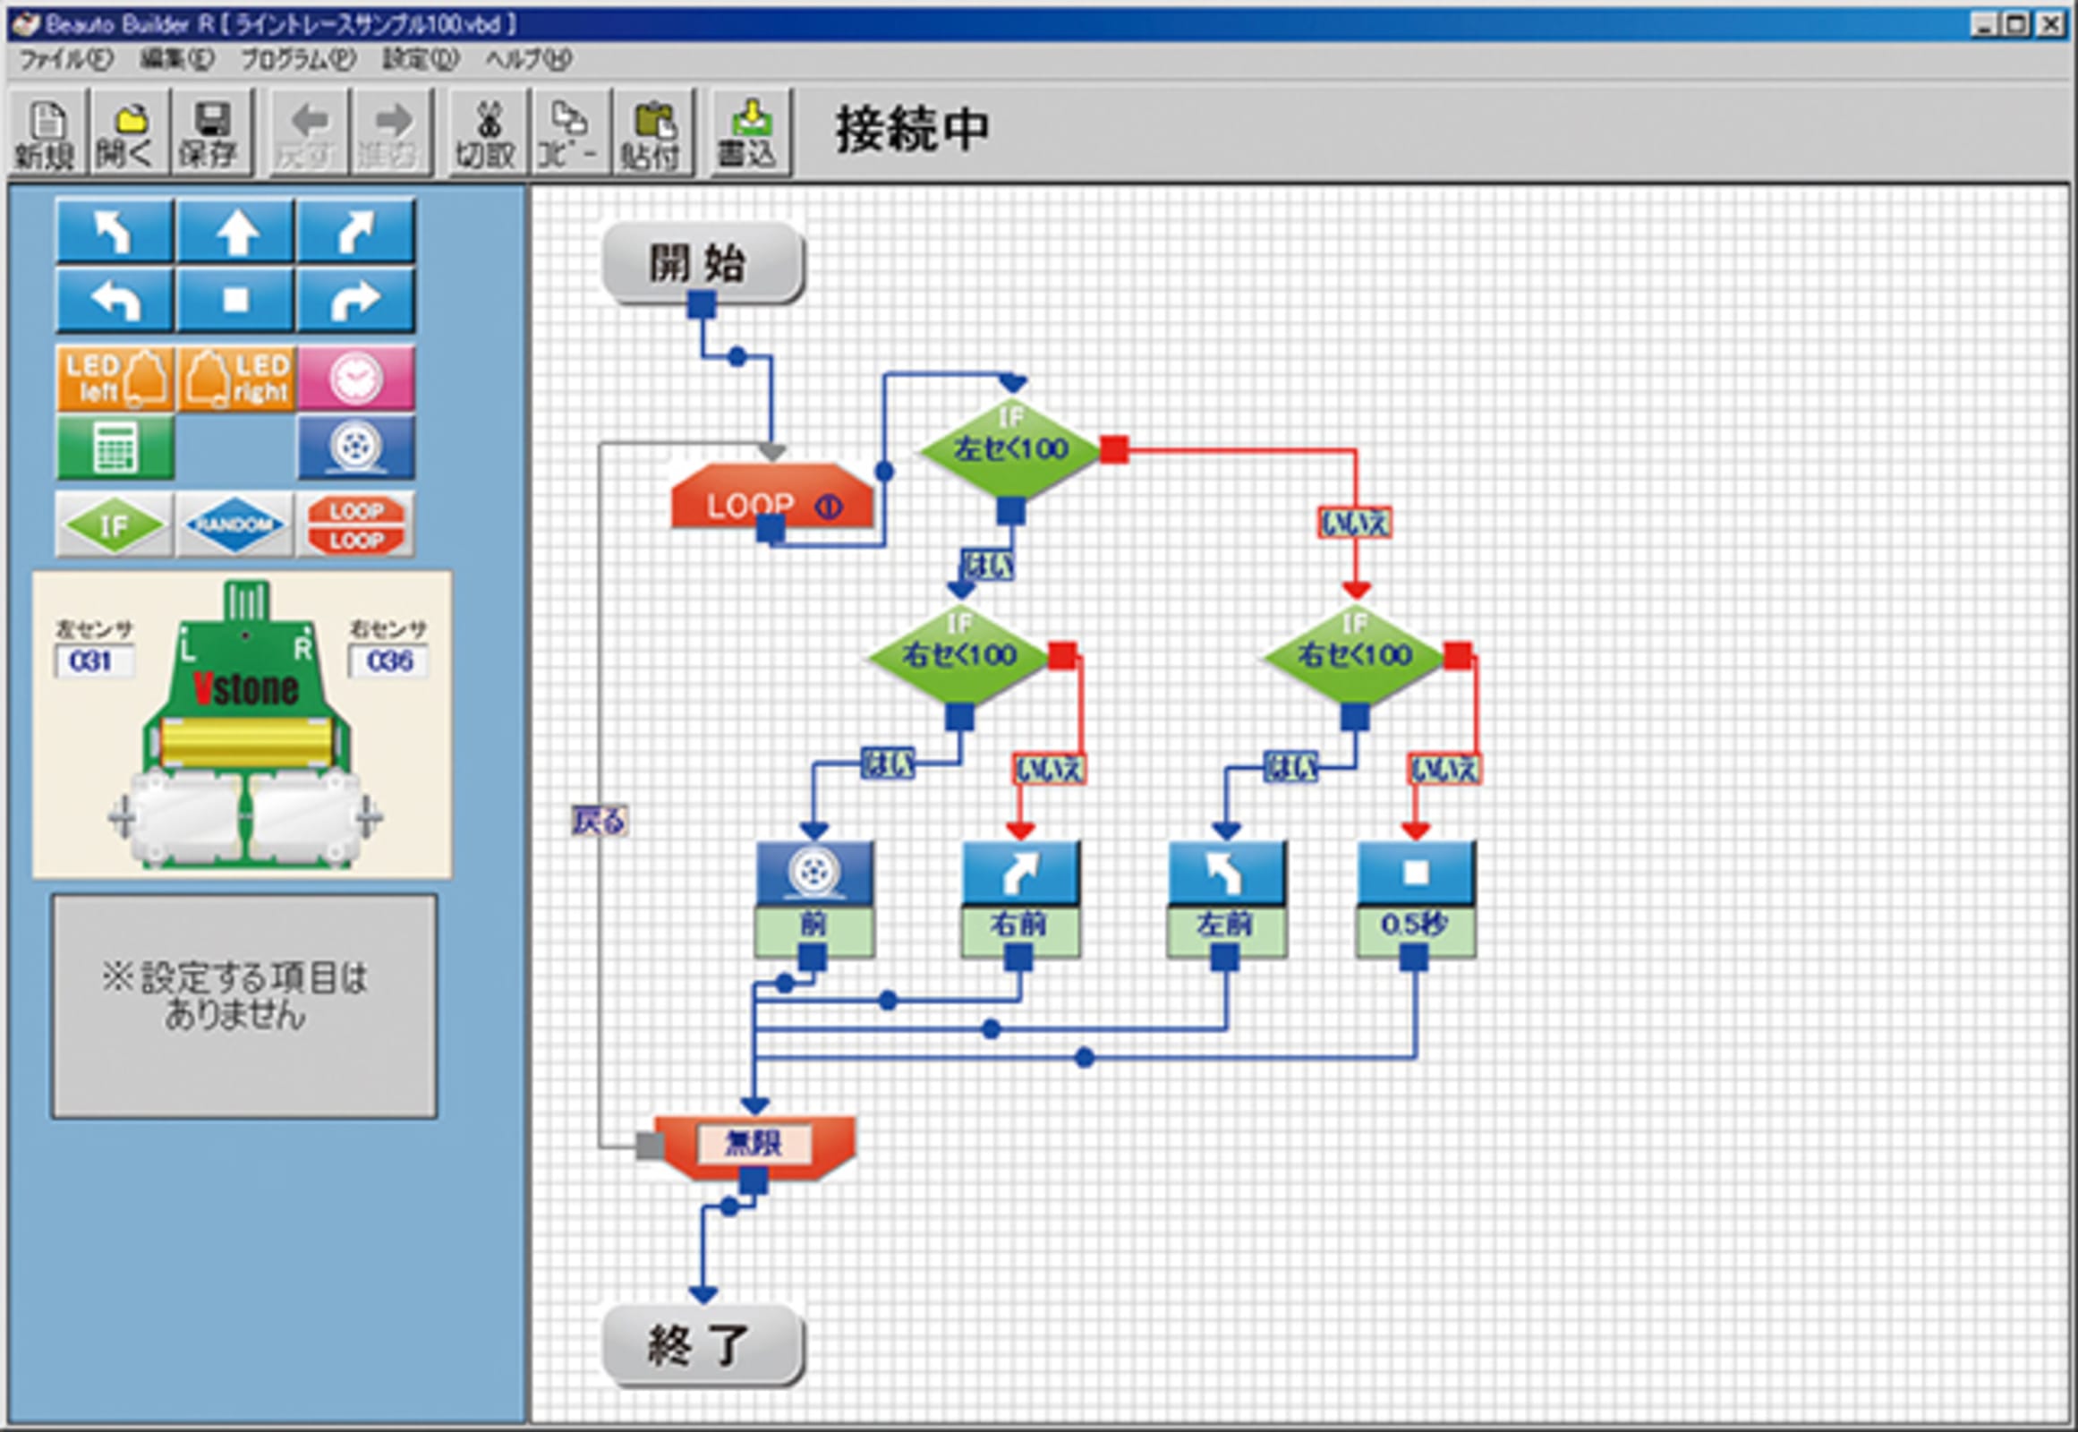The width and height of the screenshot is (2078, 1432).
Task: Select the straight forward arrow block
Action: [235, 232]
